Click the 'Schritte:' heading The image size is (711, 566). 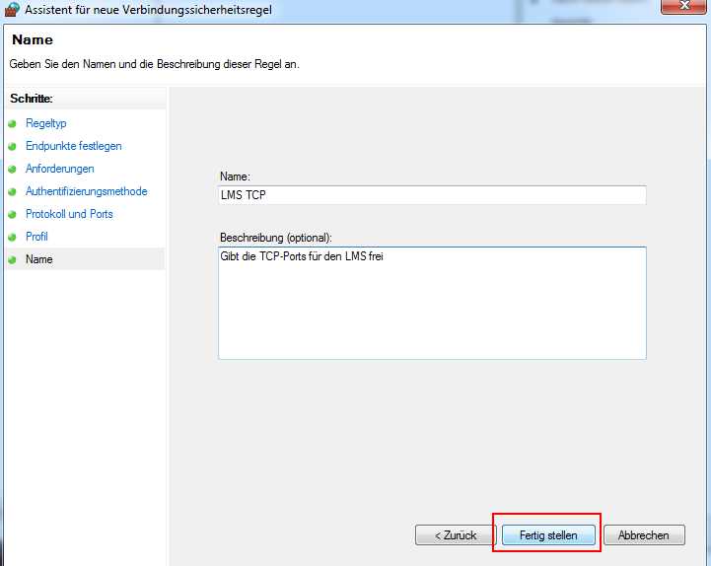(32, 99)
